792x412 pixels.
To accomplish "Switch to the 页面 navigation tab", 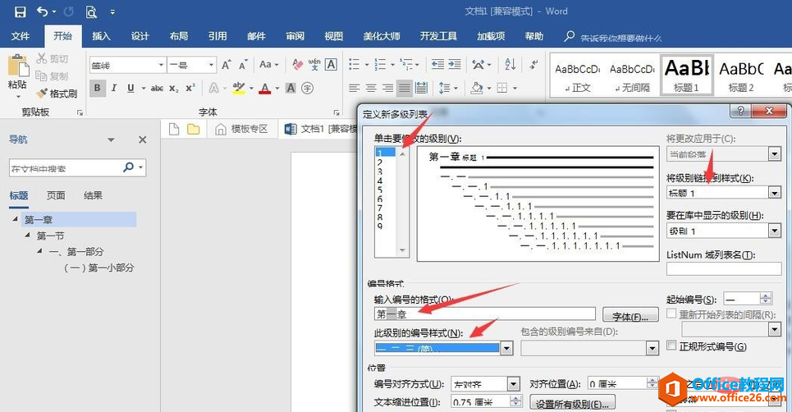I will (x=56, y=195).
